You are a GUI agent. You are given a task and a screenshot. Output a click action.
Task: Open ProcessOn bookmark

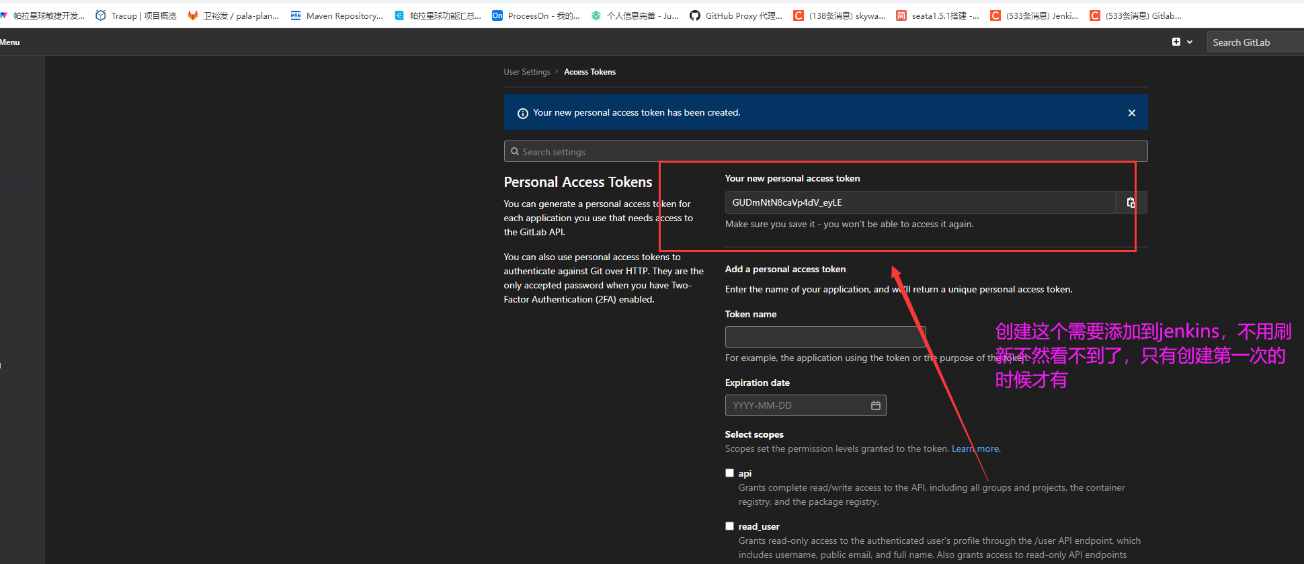pos(536,15)
